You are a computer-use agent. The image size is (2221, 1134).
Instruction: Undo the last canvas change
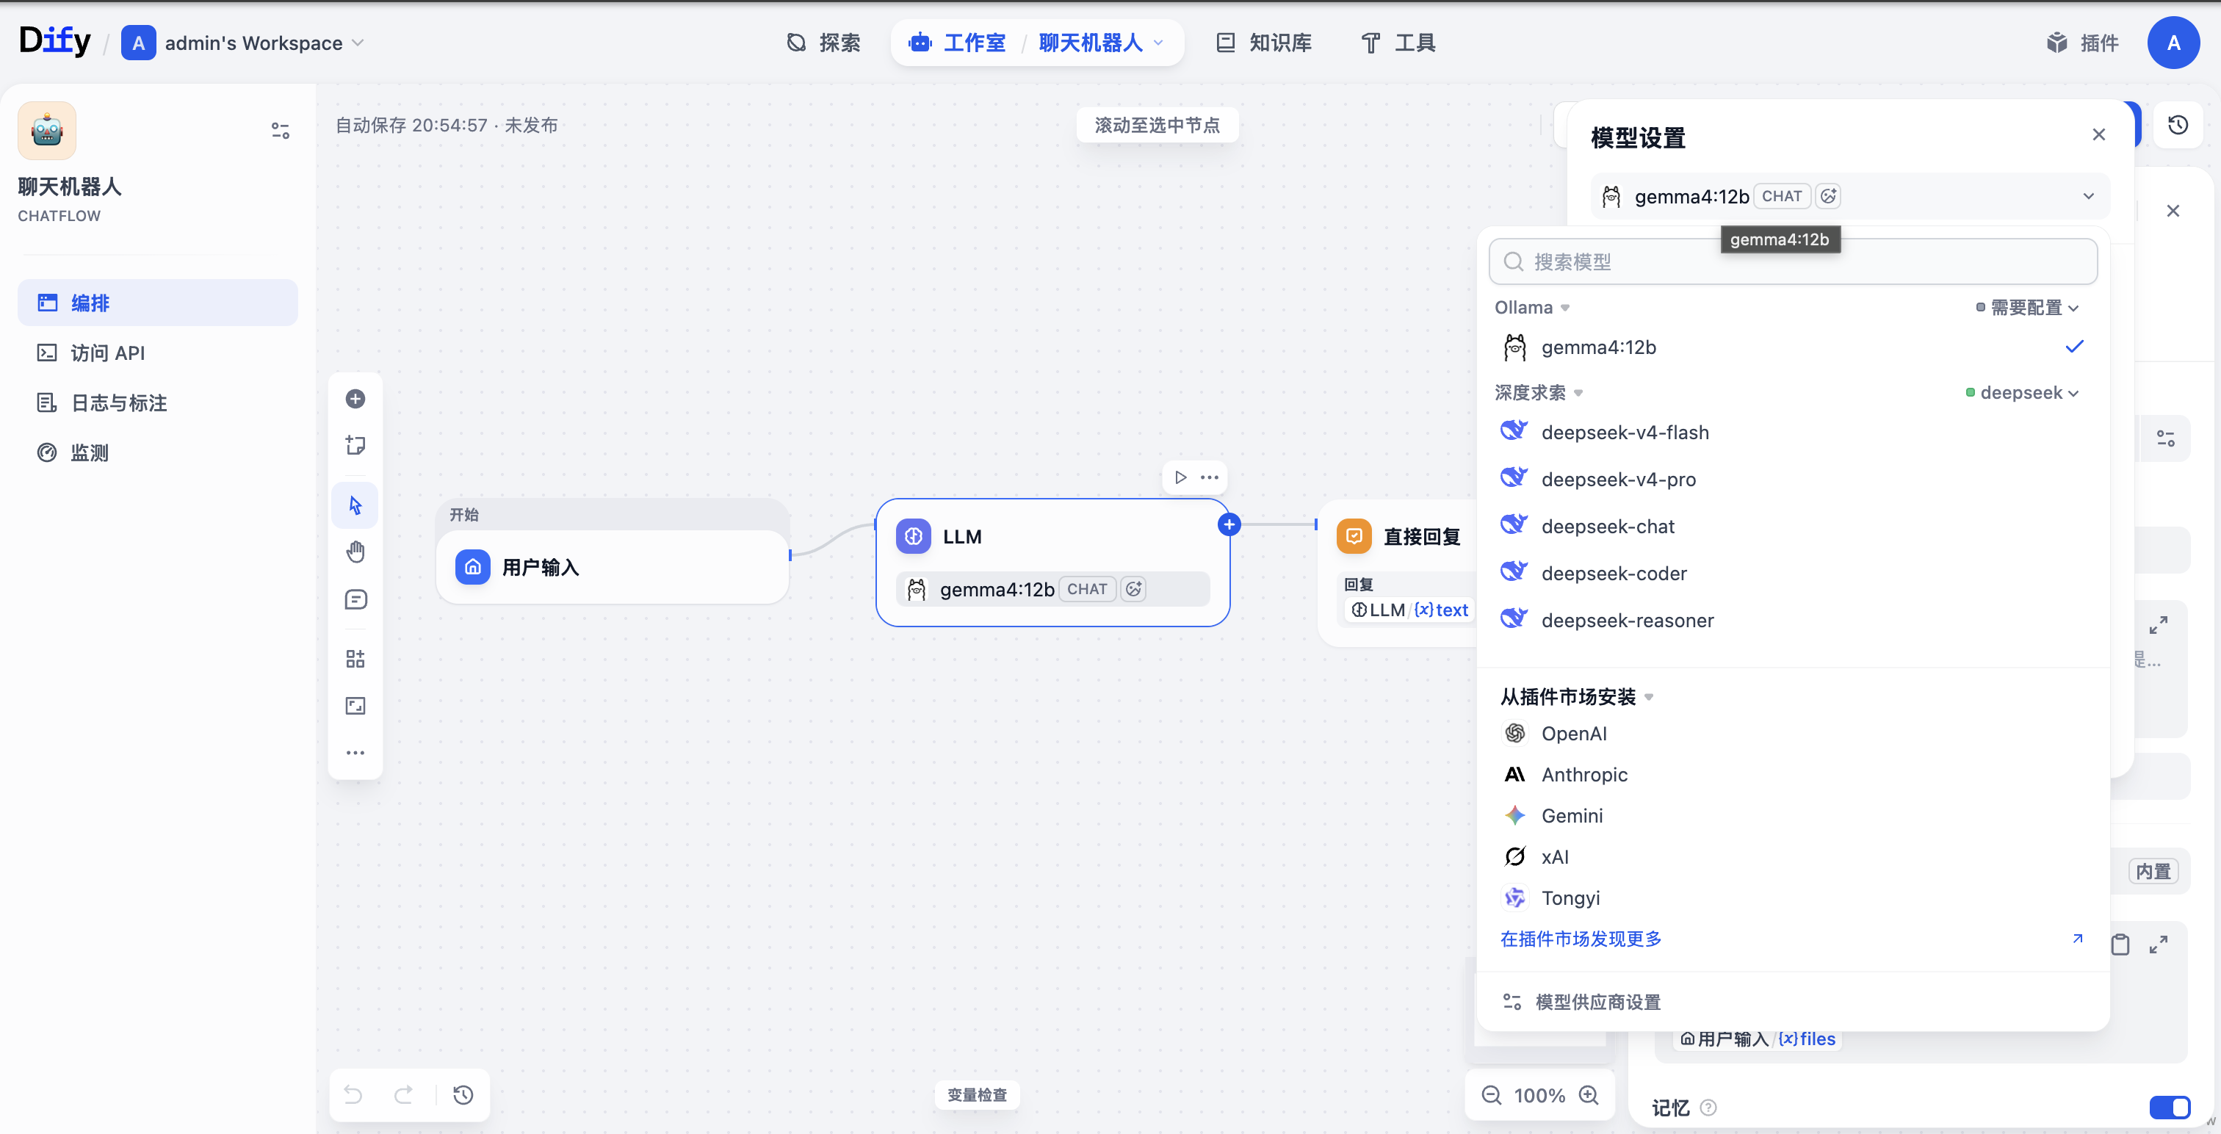353,1094
